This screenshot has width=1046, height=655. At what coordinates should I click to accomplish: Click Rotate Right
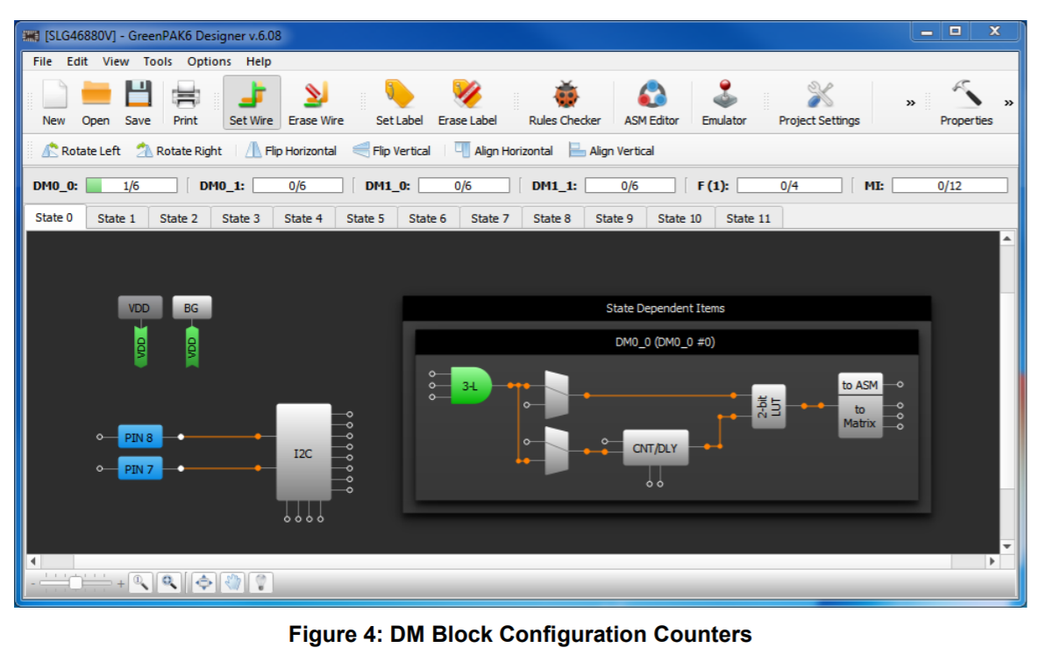pos(180,151)
